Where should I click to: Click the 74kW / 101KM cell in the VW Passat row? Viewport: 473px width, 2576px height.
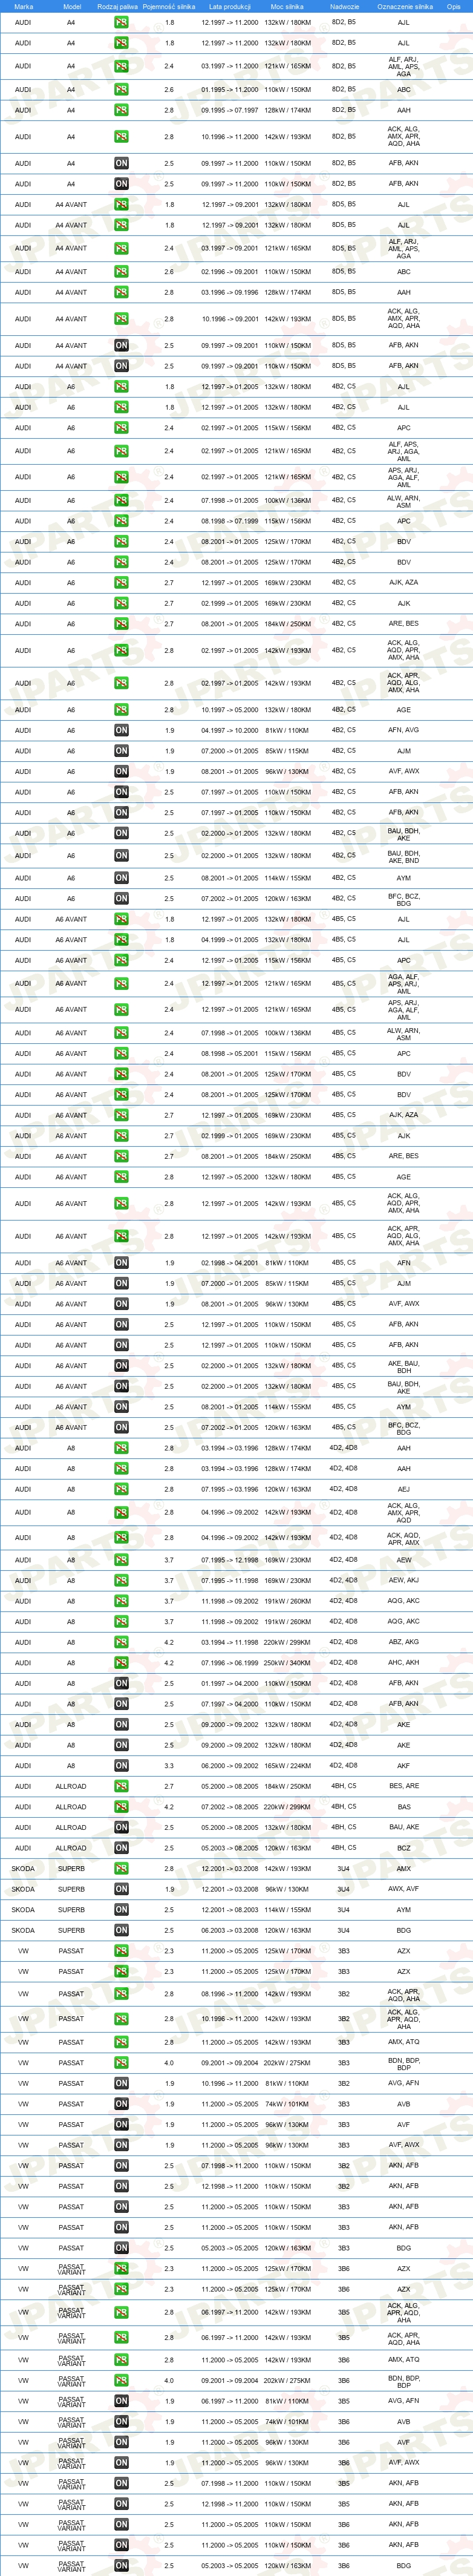[287, 2104]
